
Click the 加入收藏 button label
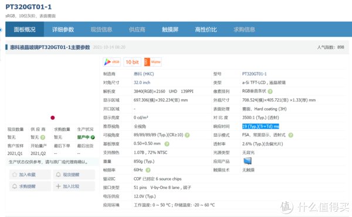28,174
